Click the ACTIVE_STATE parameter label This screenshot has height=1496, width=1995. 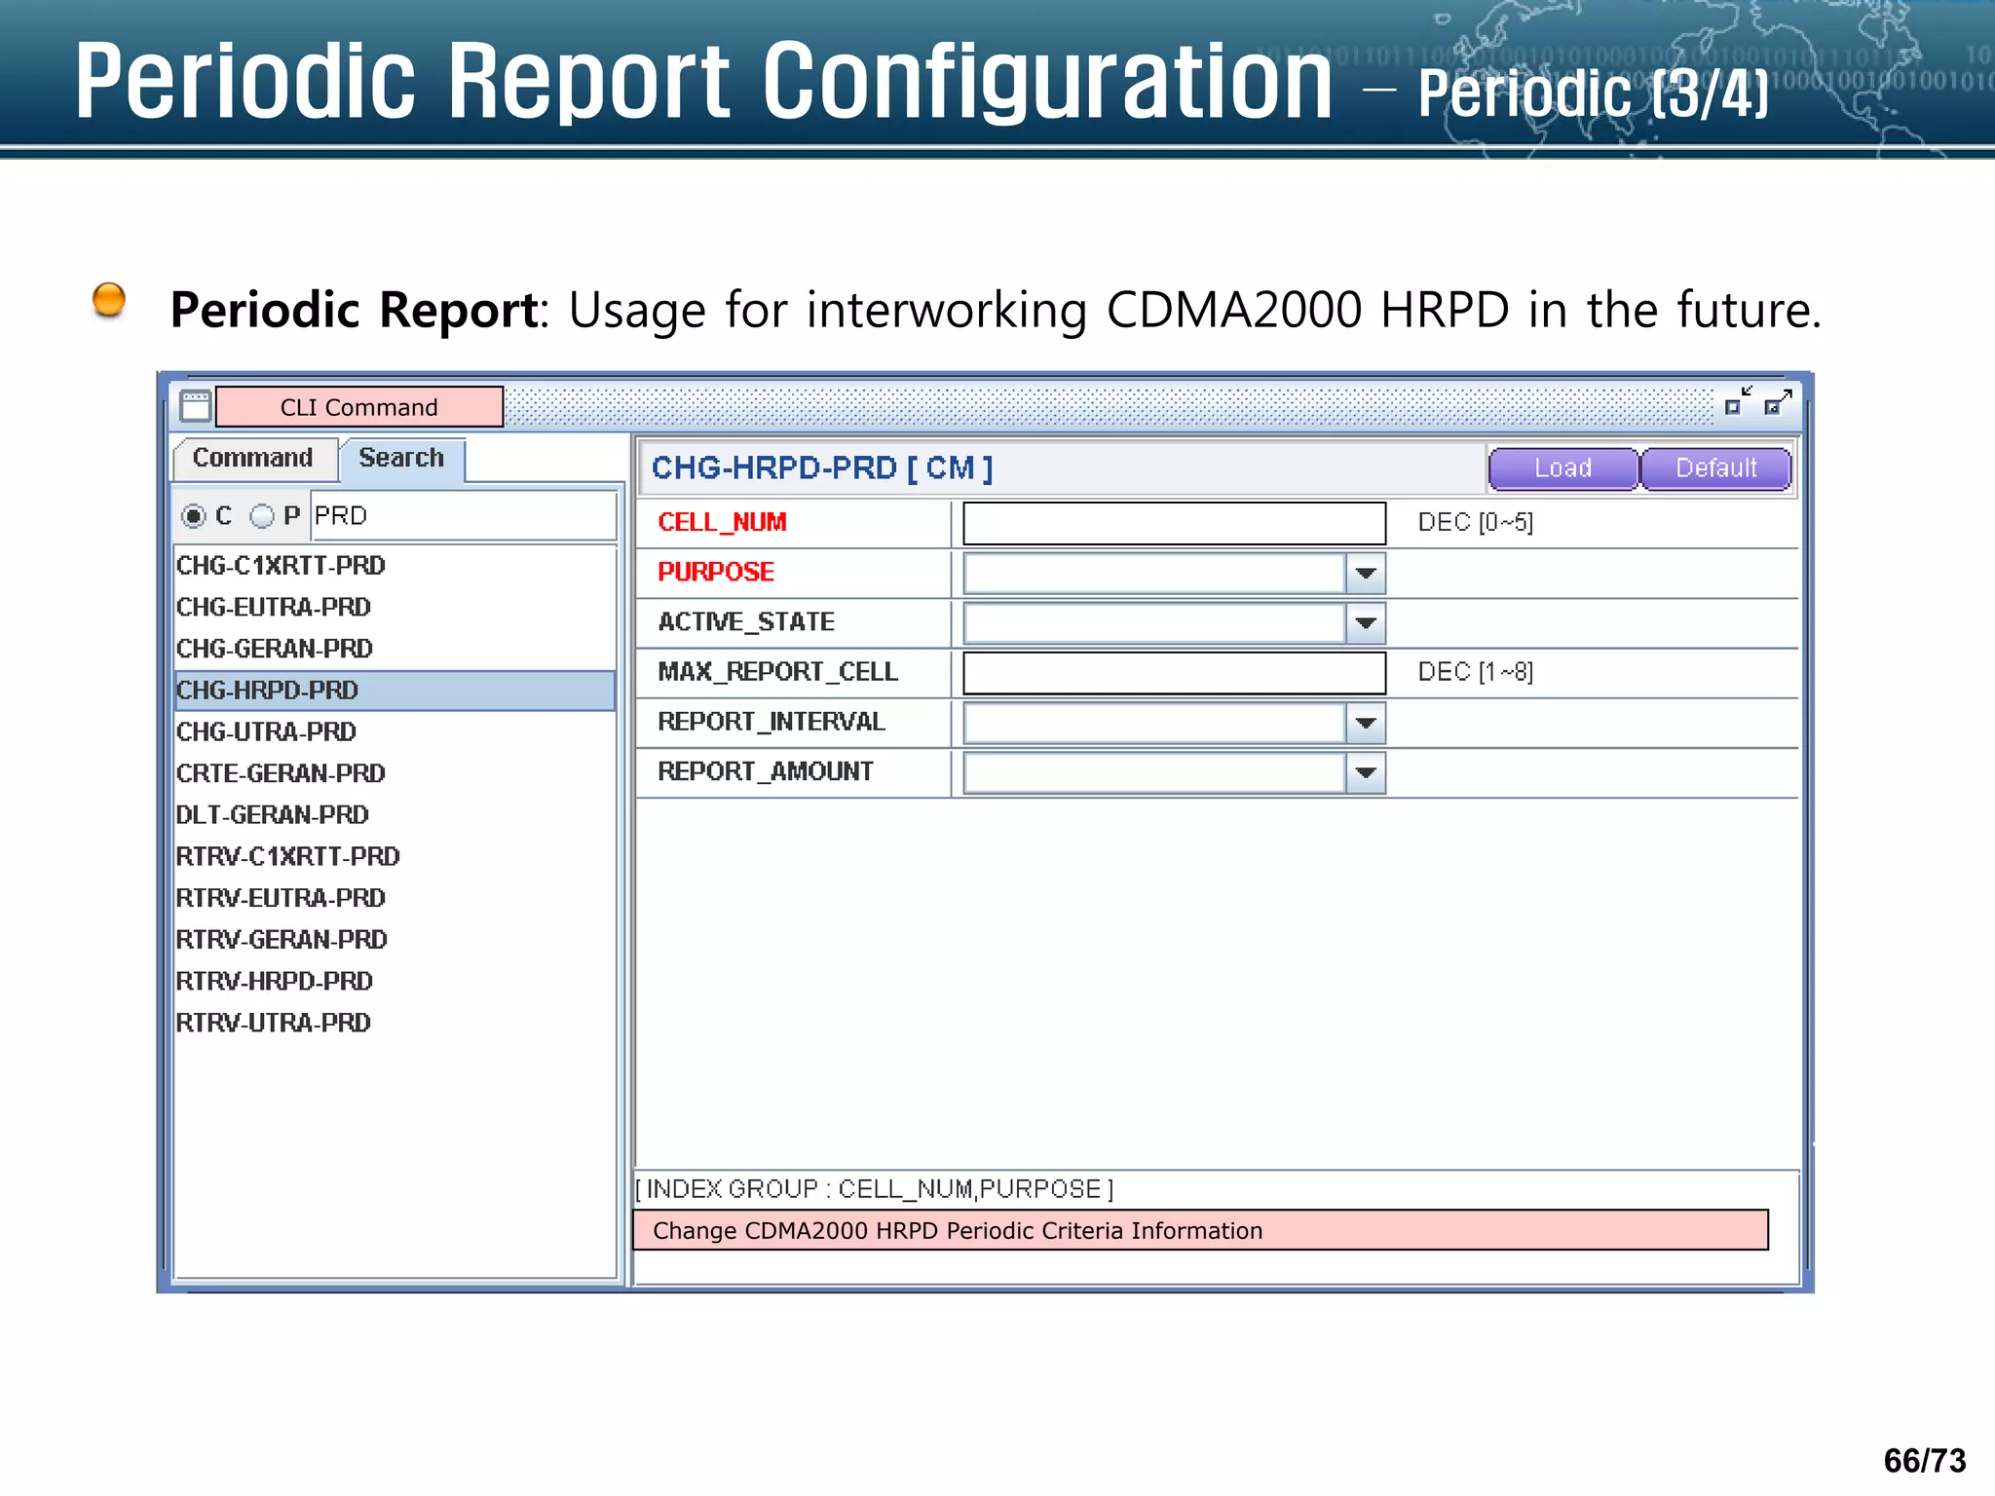(x=746, y=622)
